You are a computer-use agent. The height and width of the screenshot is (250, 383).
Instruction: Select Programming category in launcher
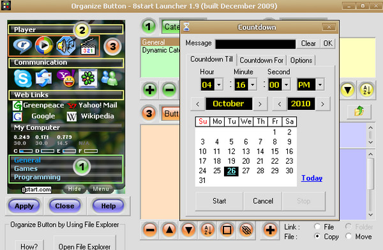click(37, 177)
